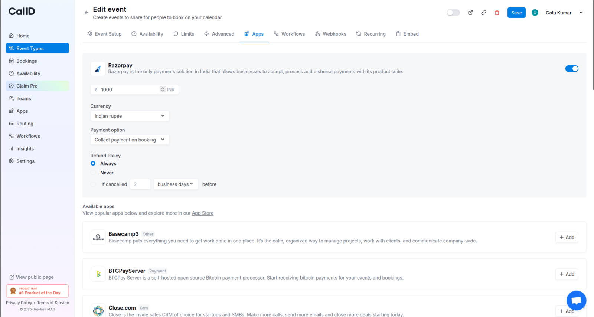Open Payment option dropdown

point(130,140)
